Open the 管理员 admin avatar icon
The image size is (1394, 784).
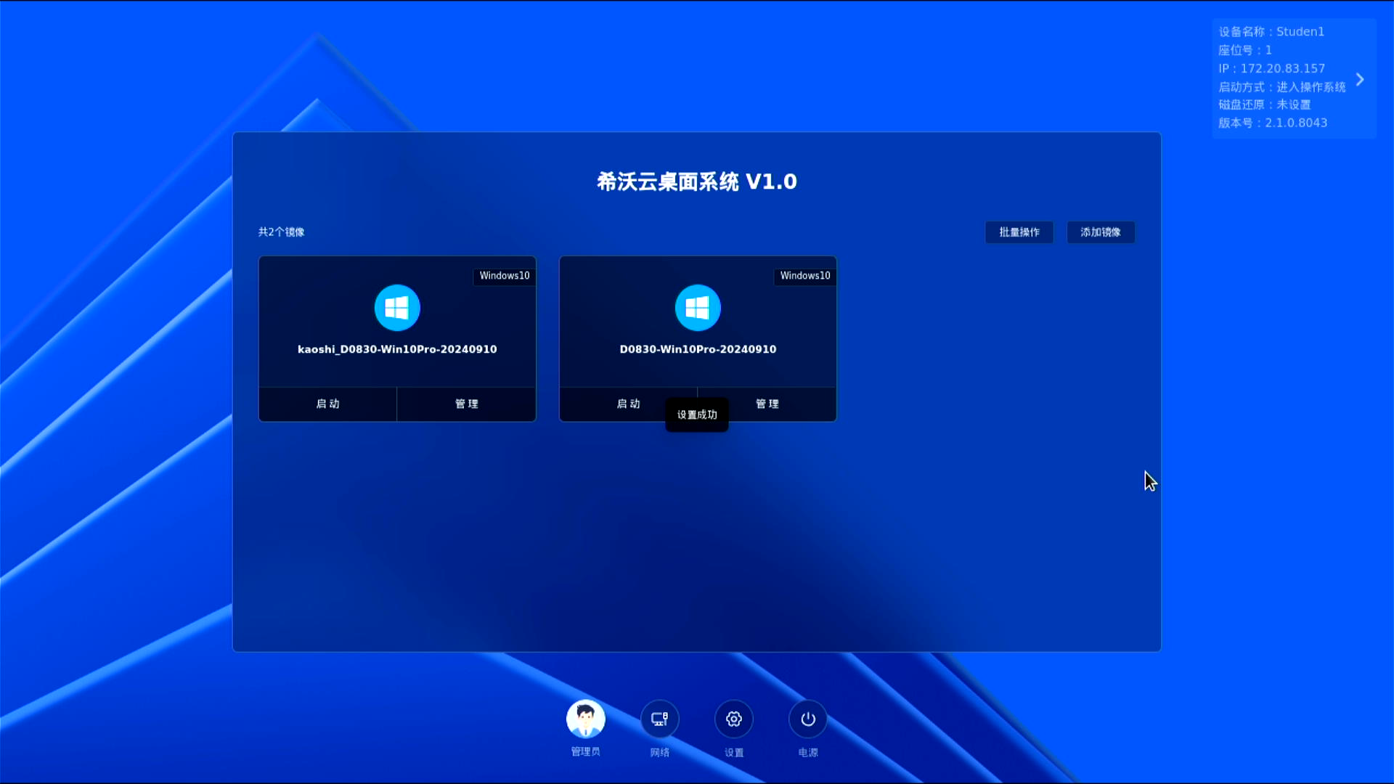click(x=585, y=719)
